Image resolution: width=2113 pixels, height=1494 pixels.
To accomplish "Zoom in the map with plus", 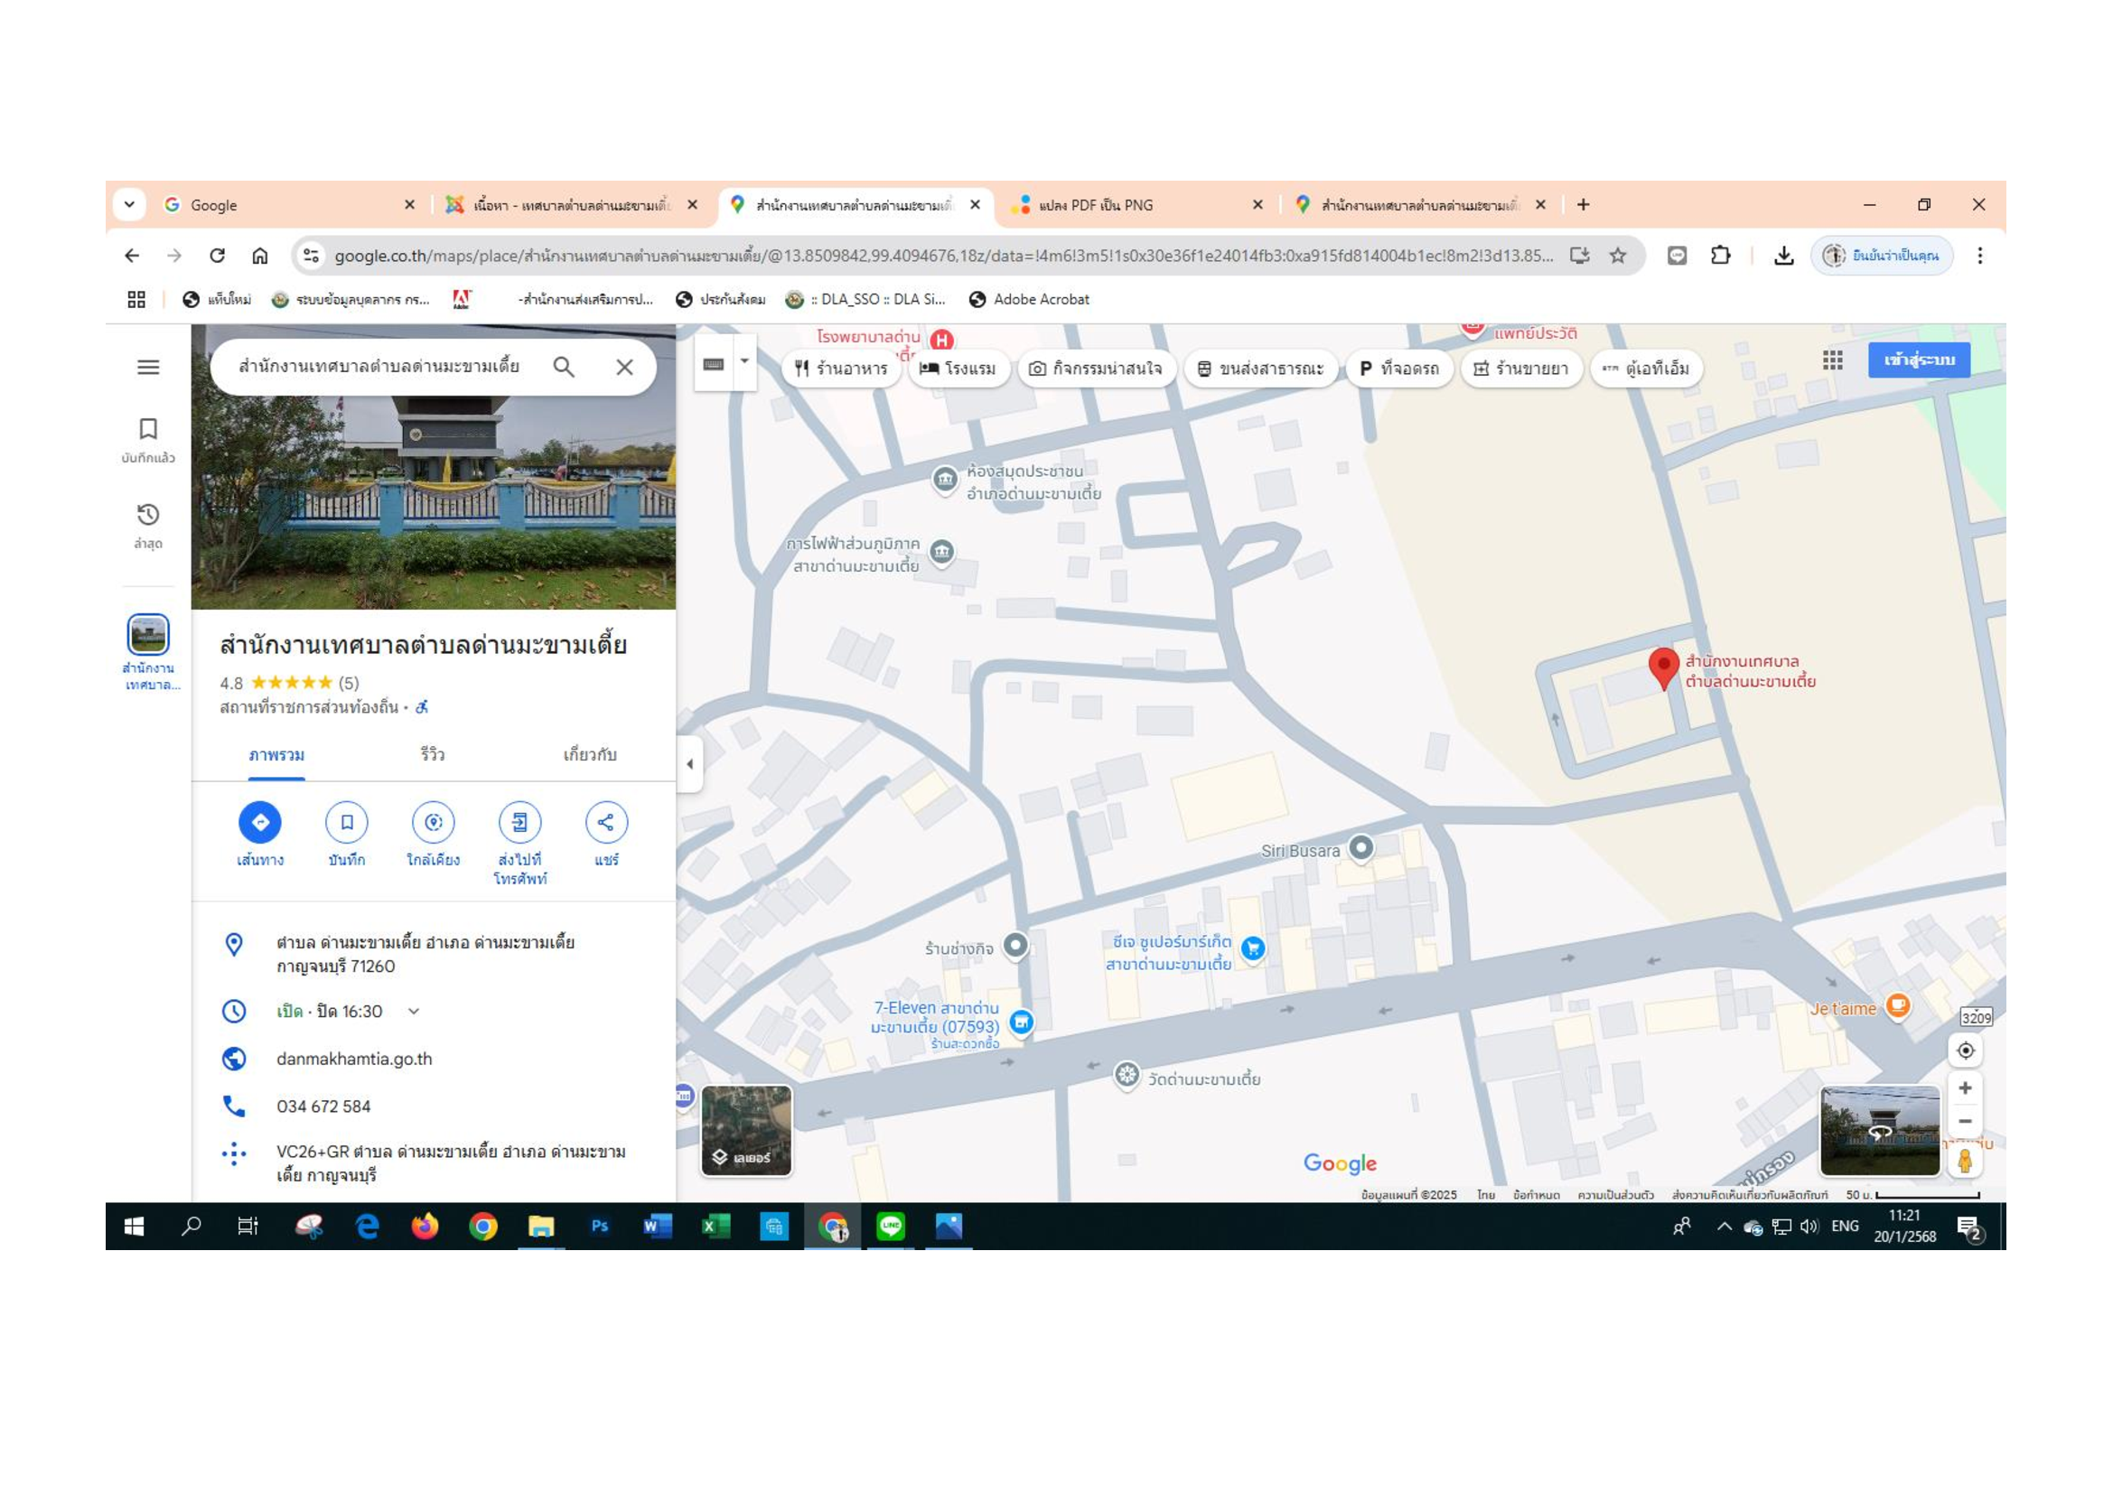I will pos(1965,1088).
